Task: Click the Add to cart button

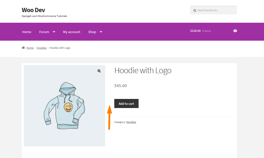Action: 126,103
